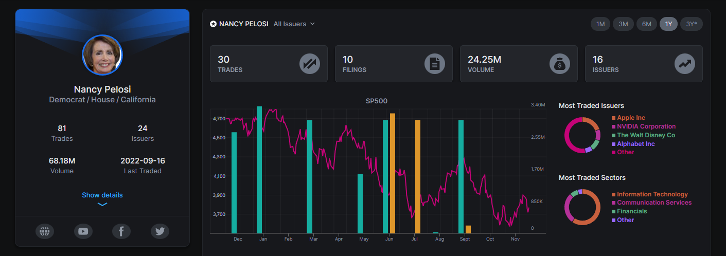The width and height of the screenshot is (726, 256).
Task: Click the 16 ISSUERS stat value
Action: click(x=598, y=60)
